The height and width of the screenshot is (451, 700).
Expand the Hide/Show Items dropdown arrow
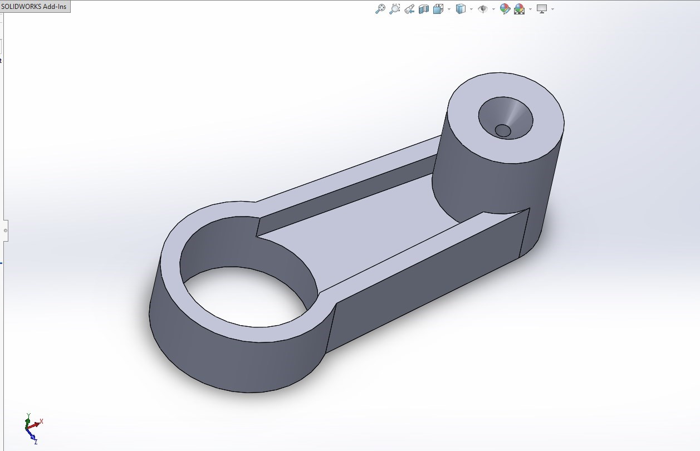coord(493,9)
